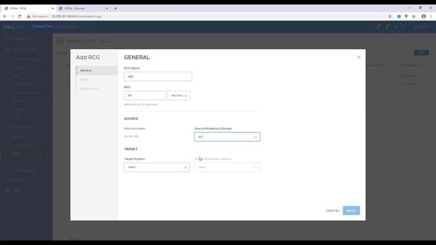This screenshot has height=245, width=436.
Task: Click the Dell EMC logo in header
Action: click(14, 27)
